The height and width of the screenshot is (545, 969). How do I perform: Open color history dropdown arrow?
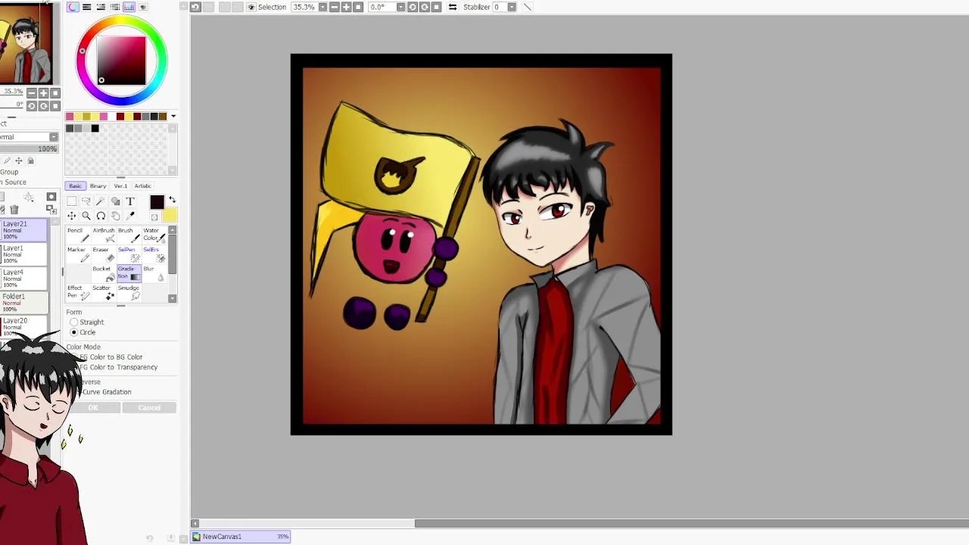pyautogui.click(x=173, y=117)
